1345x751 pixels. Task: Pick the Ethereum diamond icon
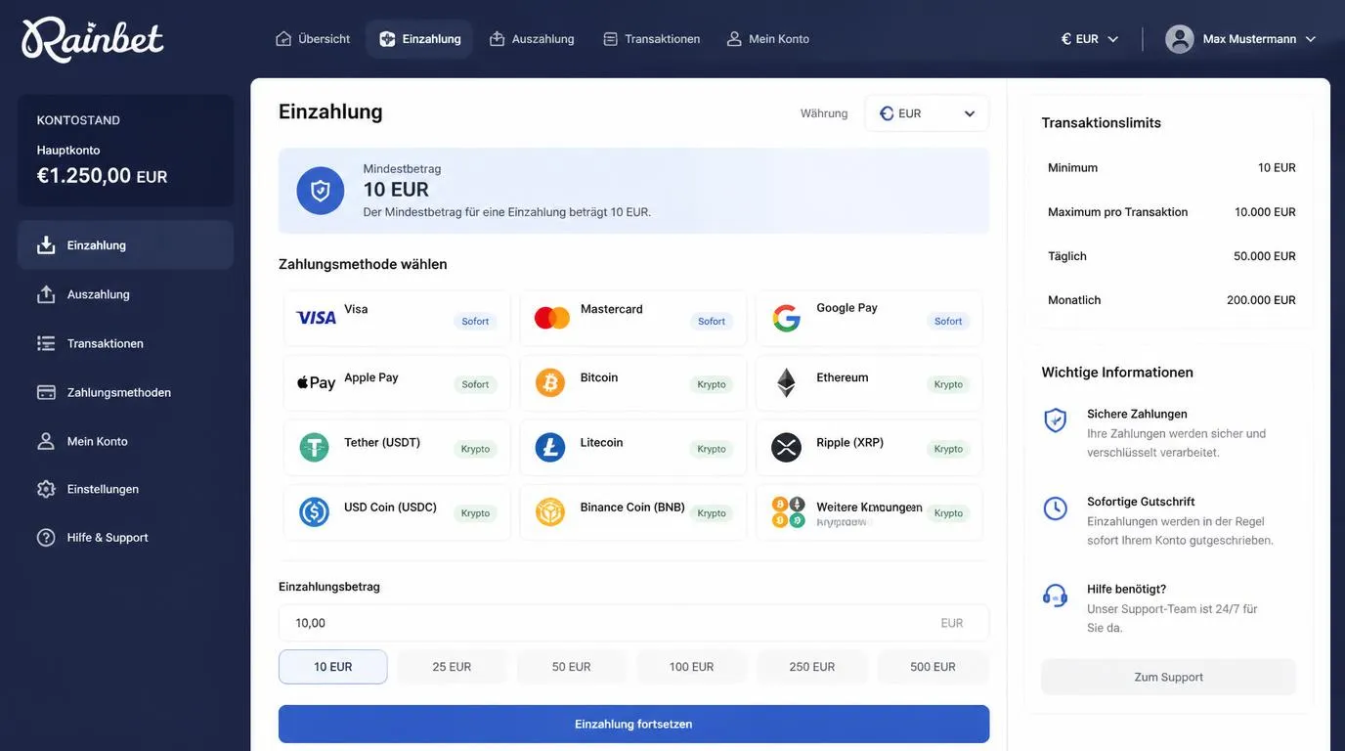(x=786, y=382)
